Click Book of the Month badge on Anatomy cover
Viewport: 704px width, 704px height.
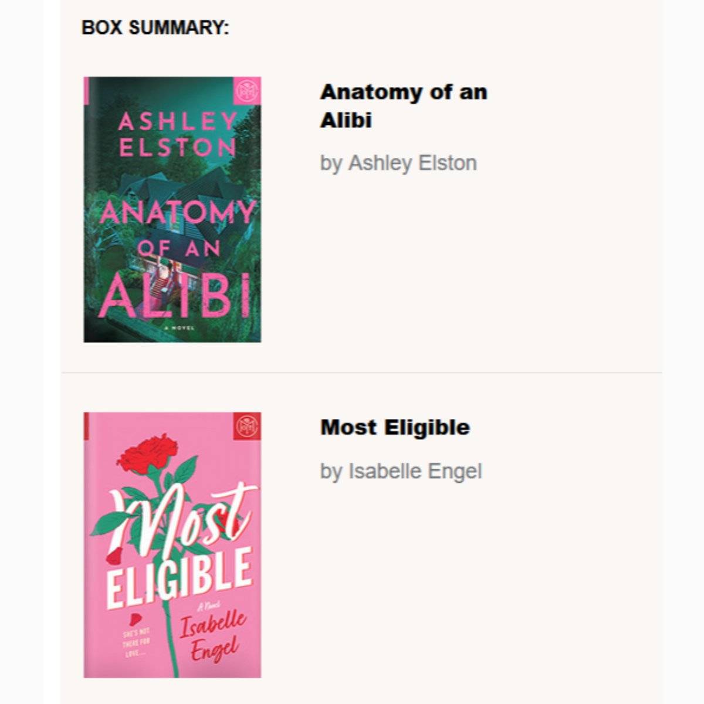248,90
